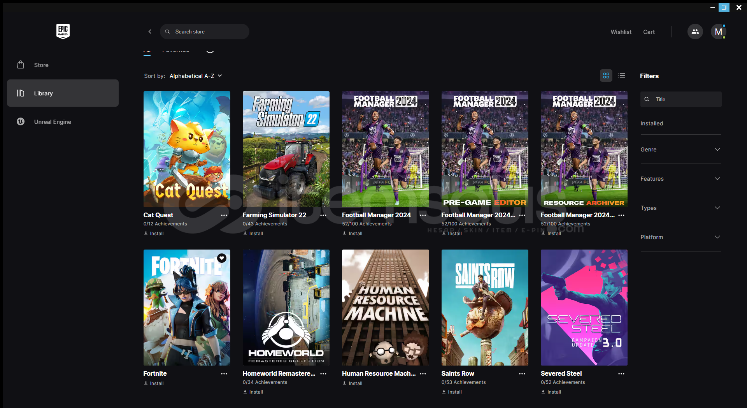The image size is (747, 408).
Task: Open Sort by Alphabetical A-Z dropdown
Action: (x=196, y=76)
